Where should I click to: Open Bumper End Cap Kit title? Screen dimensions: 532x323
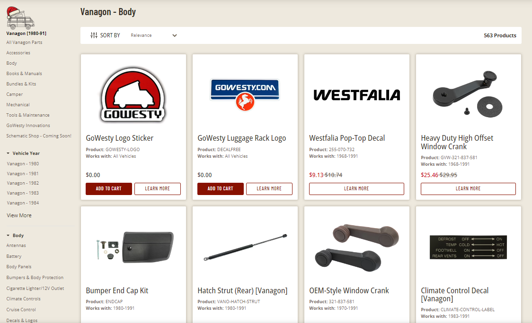coord(117,290)
